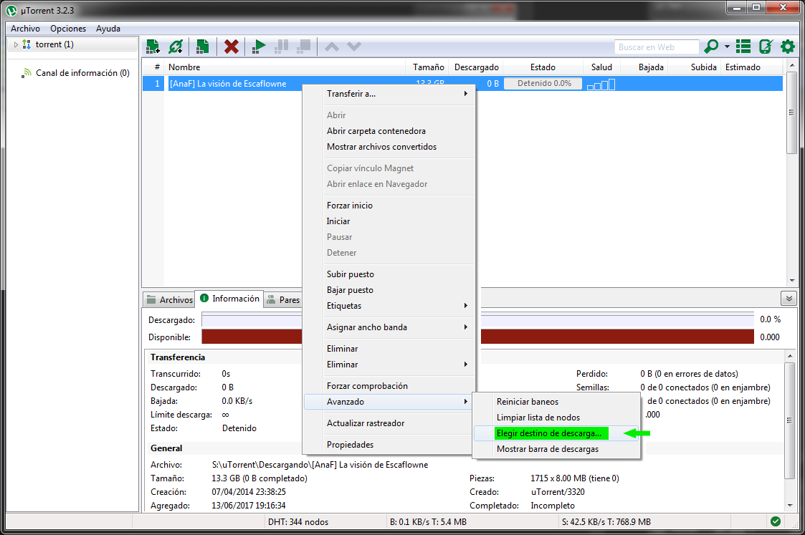This screenshot has width=805, height=535.
Task: Open the Avanzado submenu arrow
Action: click(466, 401)
